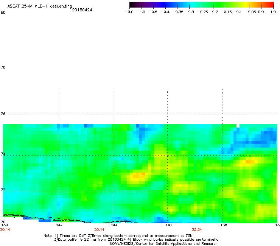The width and height of the screenshot is (280, 246).
Task: Select the 1.0 color bar label
Action: click(273, 12)
